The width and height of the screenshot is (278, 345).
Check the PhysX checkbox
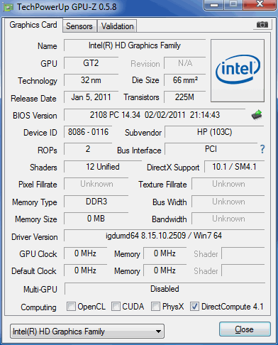point(155,307)
